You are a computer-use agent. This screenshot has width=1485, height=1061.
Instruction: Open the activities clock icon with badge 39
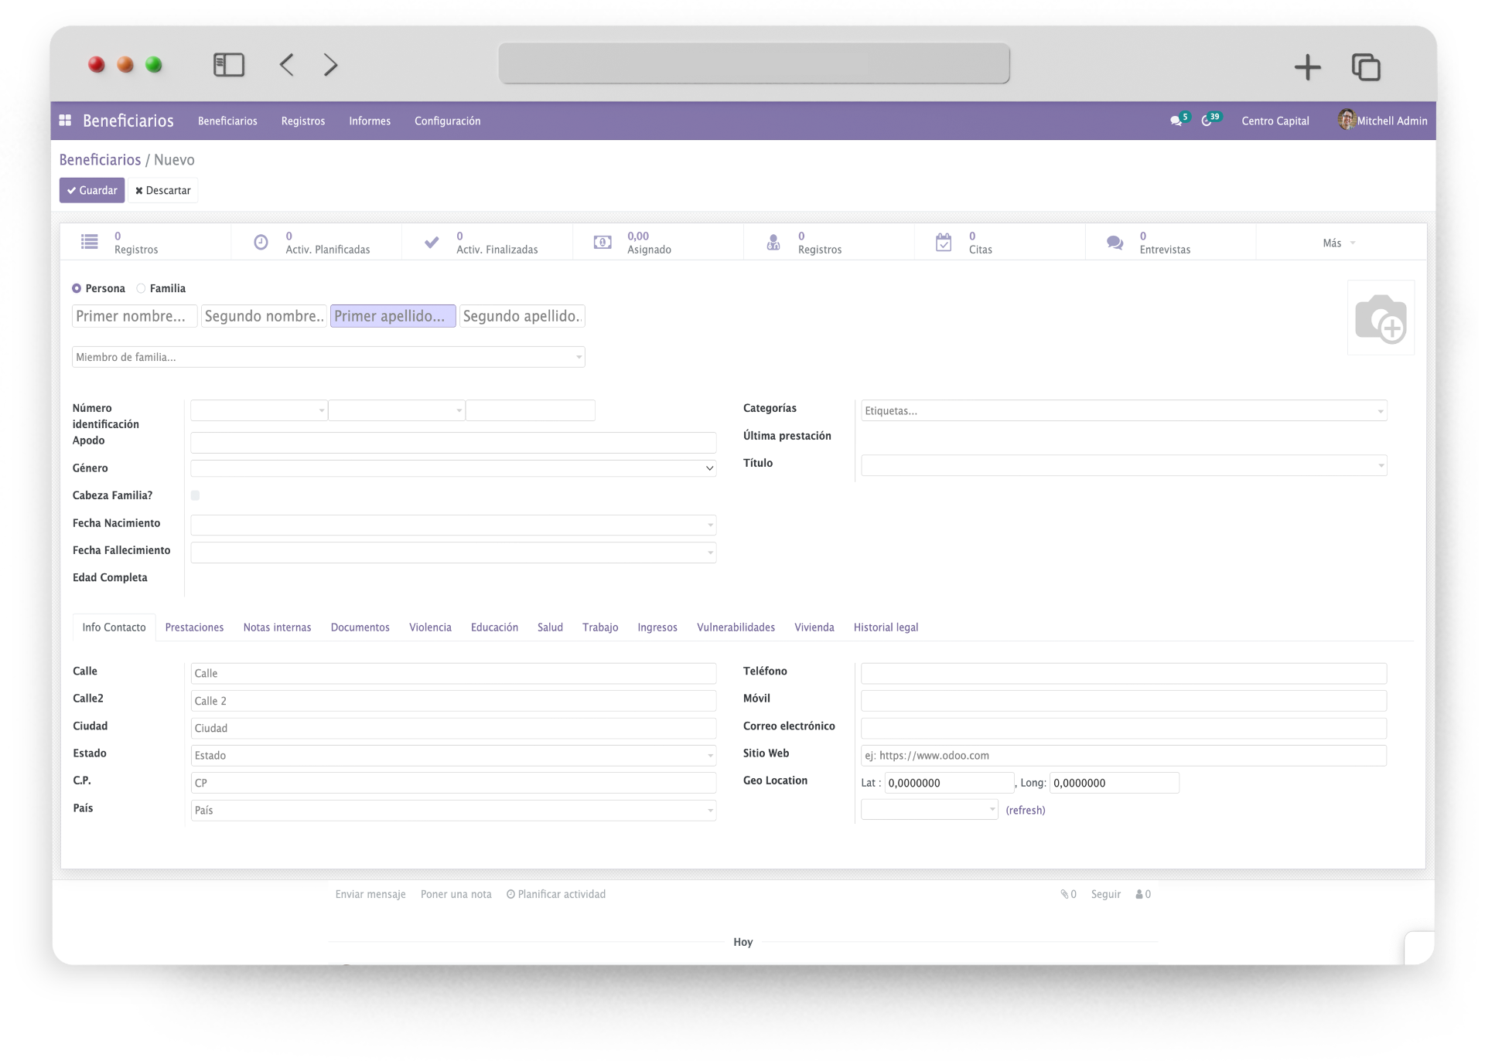(x=1207, y=121)
